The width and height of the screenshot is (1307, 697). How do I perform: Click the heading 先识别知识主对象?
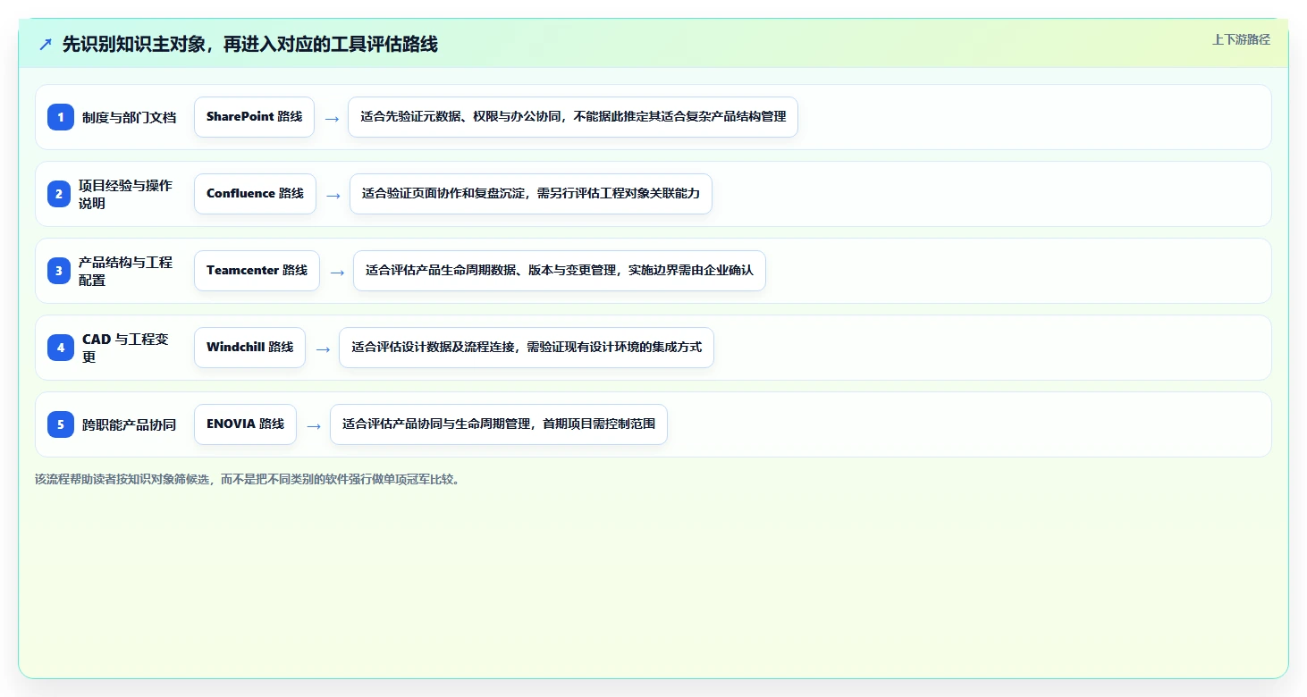tap(250, 44)
